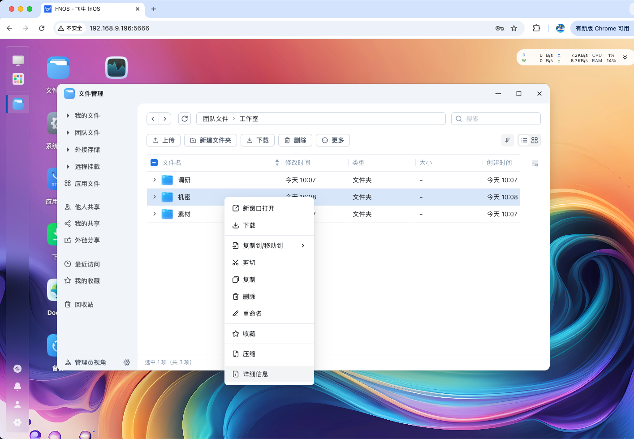Click the 新建文件夹 button
Image resolution: width=634 pixels, height=439 pixels.
210,140
